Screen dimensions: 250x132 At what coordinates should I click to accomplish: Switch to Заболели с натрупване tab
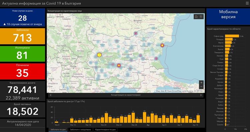pos(80,130)
